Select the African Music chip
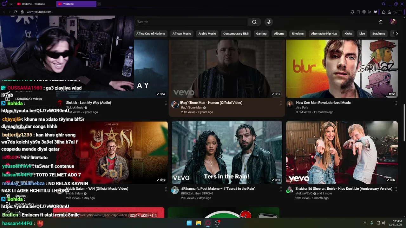The width and height of the screenshot is (406, 228). 182,34
